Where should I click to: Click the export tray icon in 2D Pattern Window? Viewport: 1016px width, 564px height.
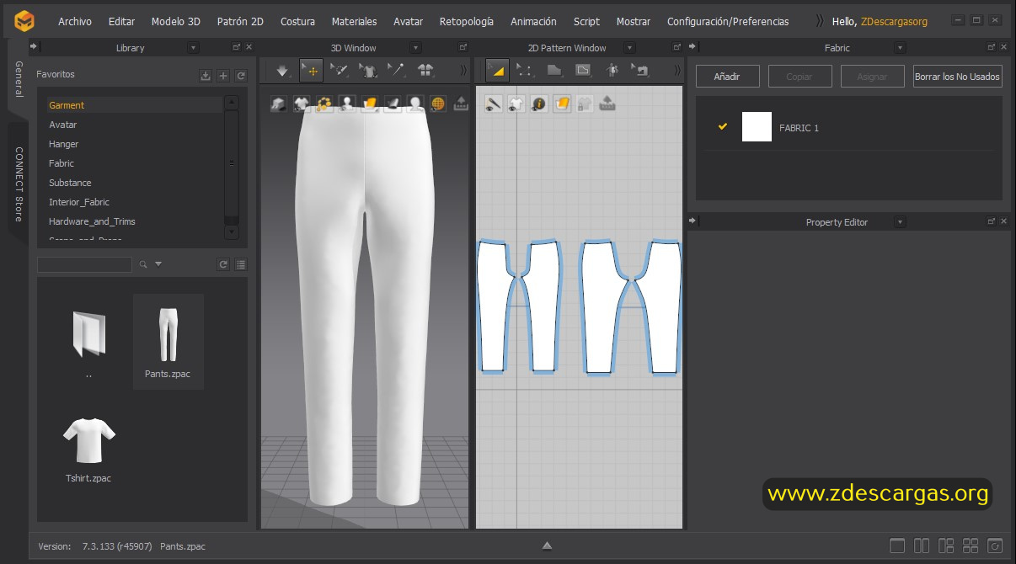[x=607, y=104]
